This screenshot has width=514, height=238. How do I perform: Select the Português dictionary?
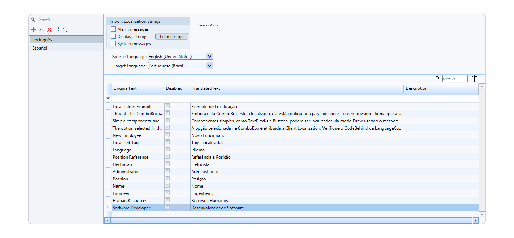66,40
